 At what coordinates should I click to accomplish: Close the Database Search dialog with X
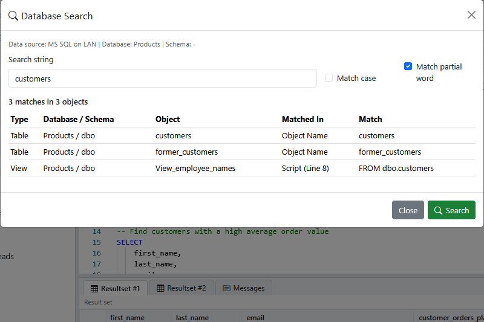point(471,14)
